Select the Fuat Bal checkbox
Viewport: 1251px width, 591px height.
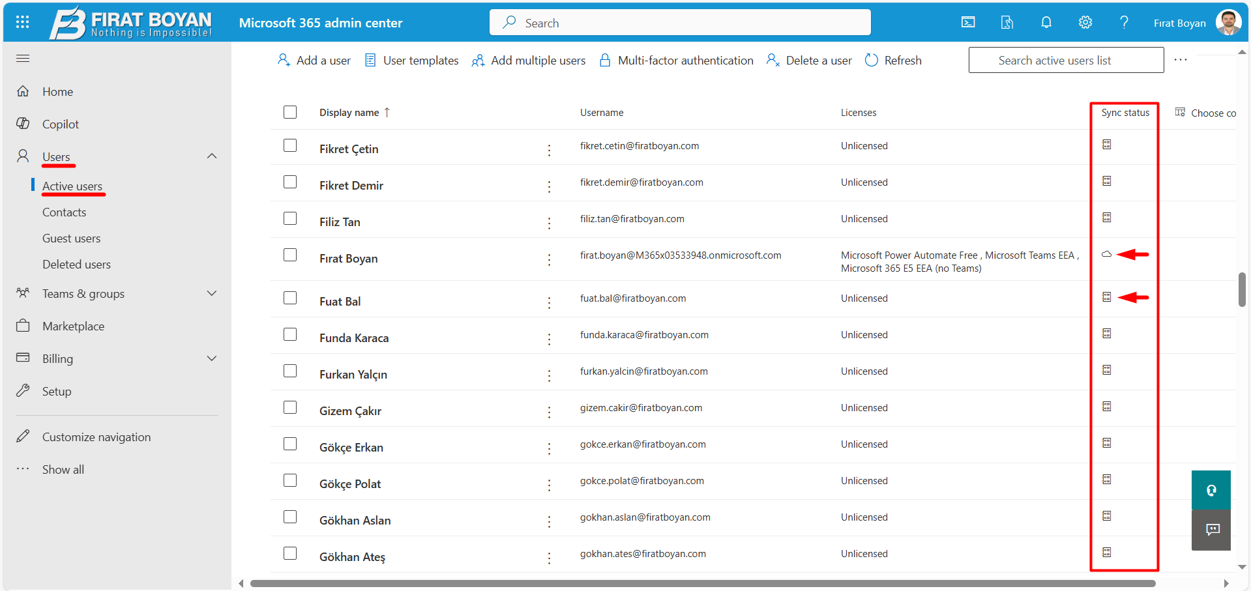tap(290, 298)
